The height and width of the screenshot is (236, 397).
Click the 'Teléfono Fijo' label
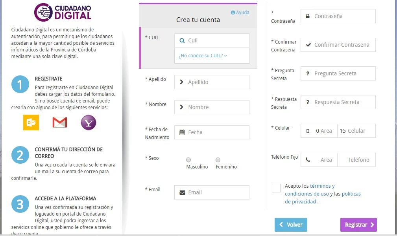pyautogui.click(x=284, y=157)
